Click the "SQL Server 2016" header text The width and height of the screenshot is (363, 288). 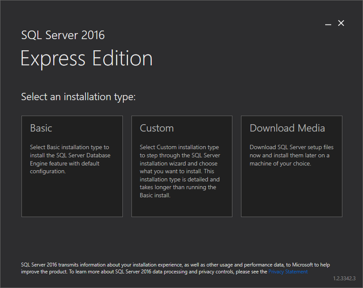63,35
